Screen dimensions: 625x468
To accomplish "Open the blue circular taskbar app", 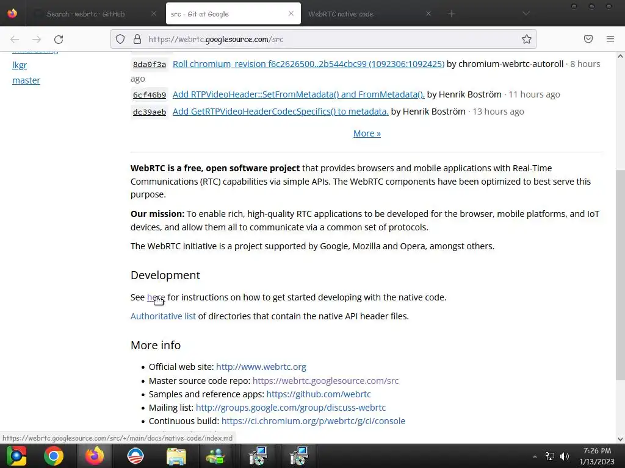I will click(135, 456).
